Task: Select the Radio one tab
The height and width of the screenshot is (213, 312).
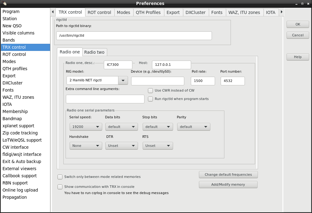Action: click(70, 52)
